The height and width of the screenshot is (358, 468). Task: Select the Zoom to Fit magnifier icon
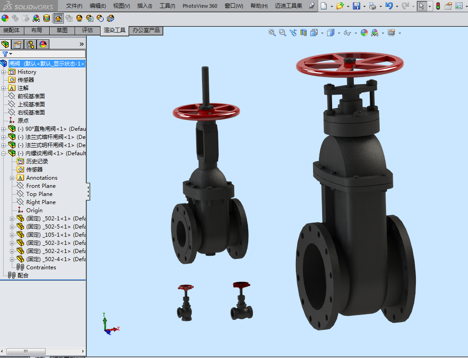[x=272, y=33]
